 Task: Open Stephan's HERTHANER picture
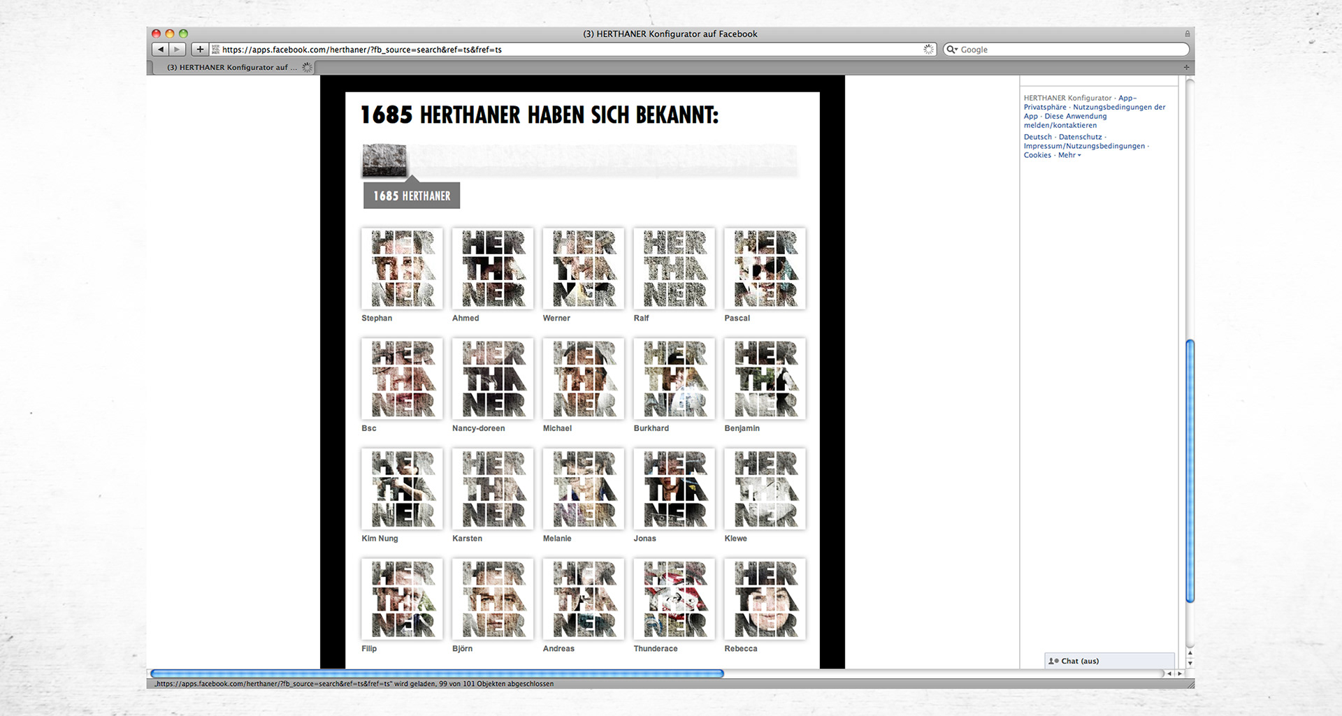tap(402, 269)
